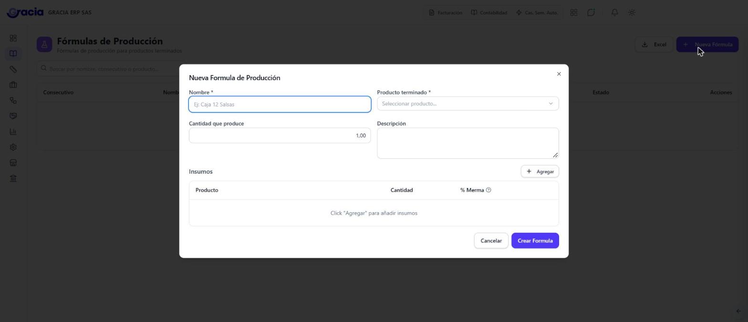Open the briefcase icon in sidebar
The height and width of the screenshot is (322, 748).
coord(13,85)
